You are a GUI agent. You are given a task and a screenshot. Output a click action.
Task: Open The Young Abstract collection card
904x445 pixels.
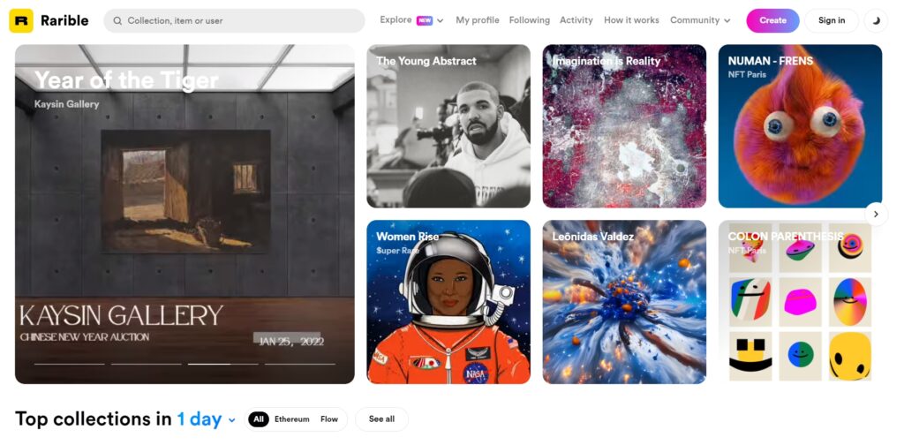(448, 126)
